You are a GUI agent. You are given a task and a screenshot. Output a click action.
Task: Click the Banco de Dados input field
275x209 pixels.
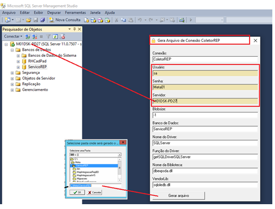click(205, 129)
